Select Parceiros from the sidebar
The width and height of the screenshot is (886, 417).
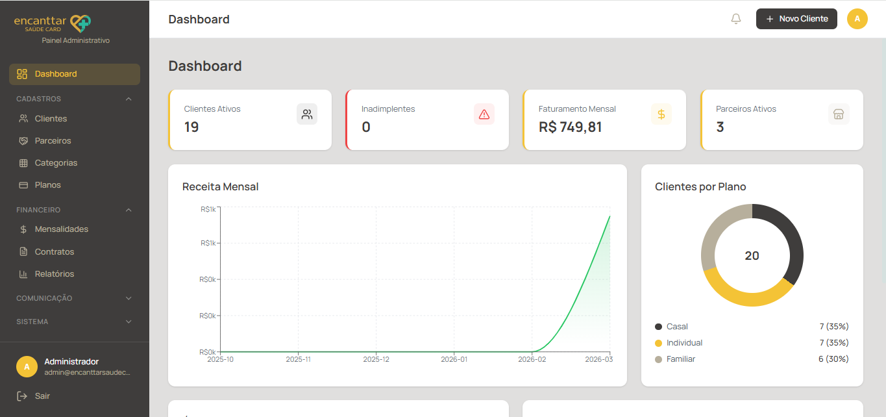[53, 141]
